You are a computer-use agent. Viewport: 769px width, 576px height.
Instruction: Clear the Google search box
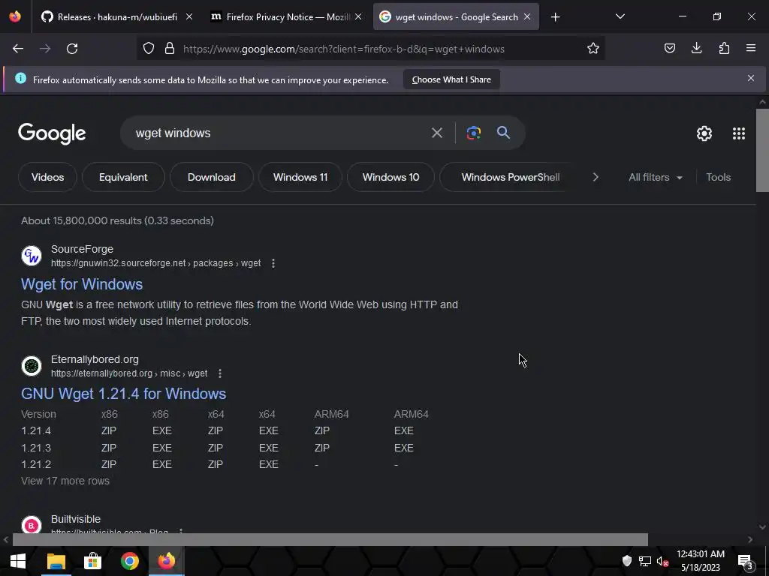pos(436,133)
